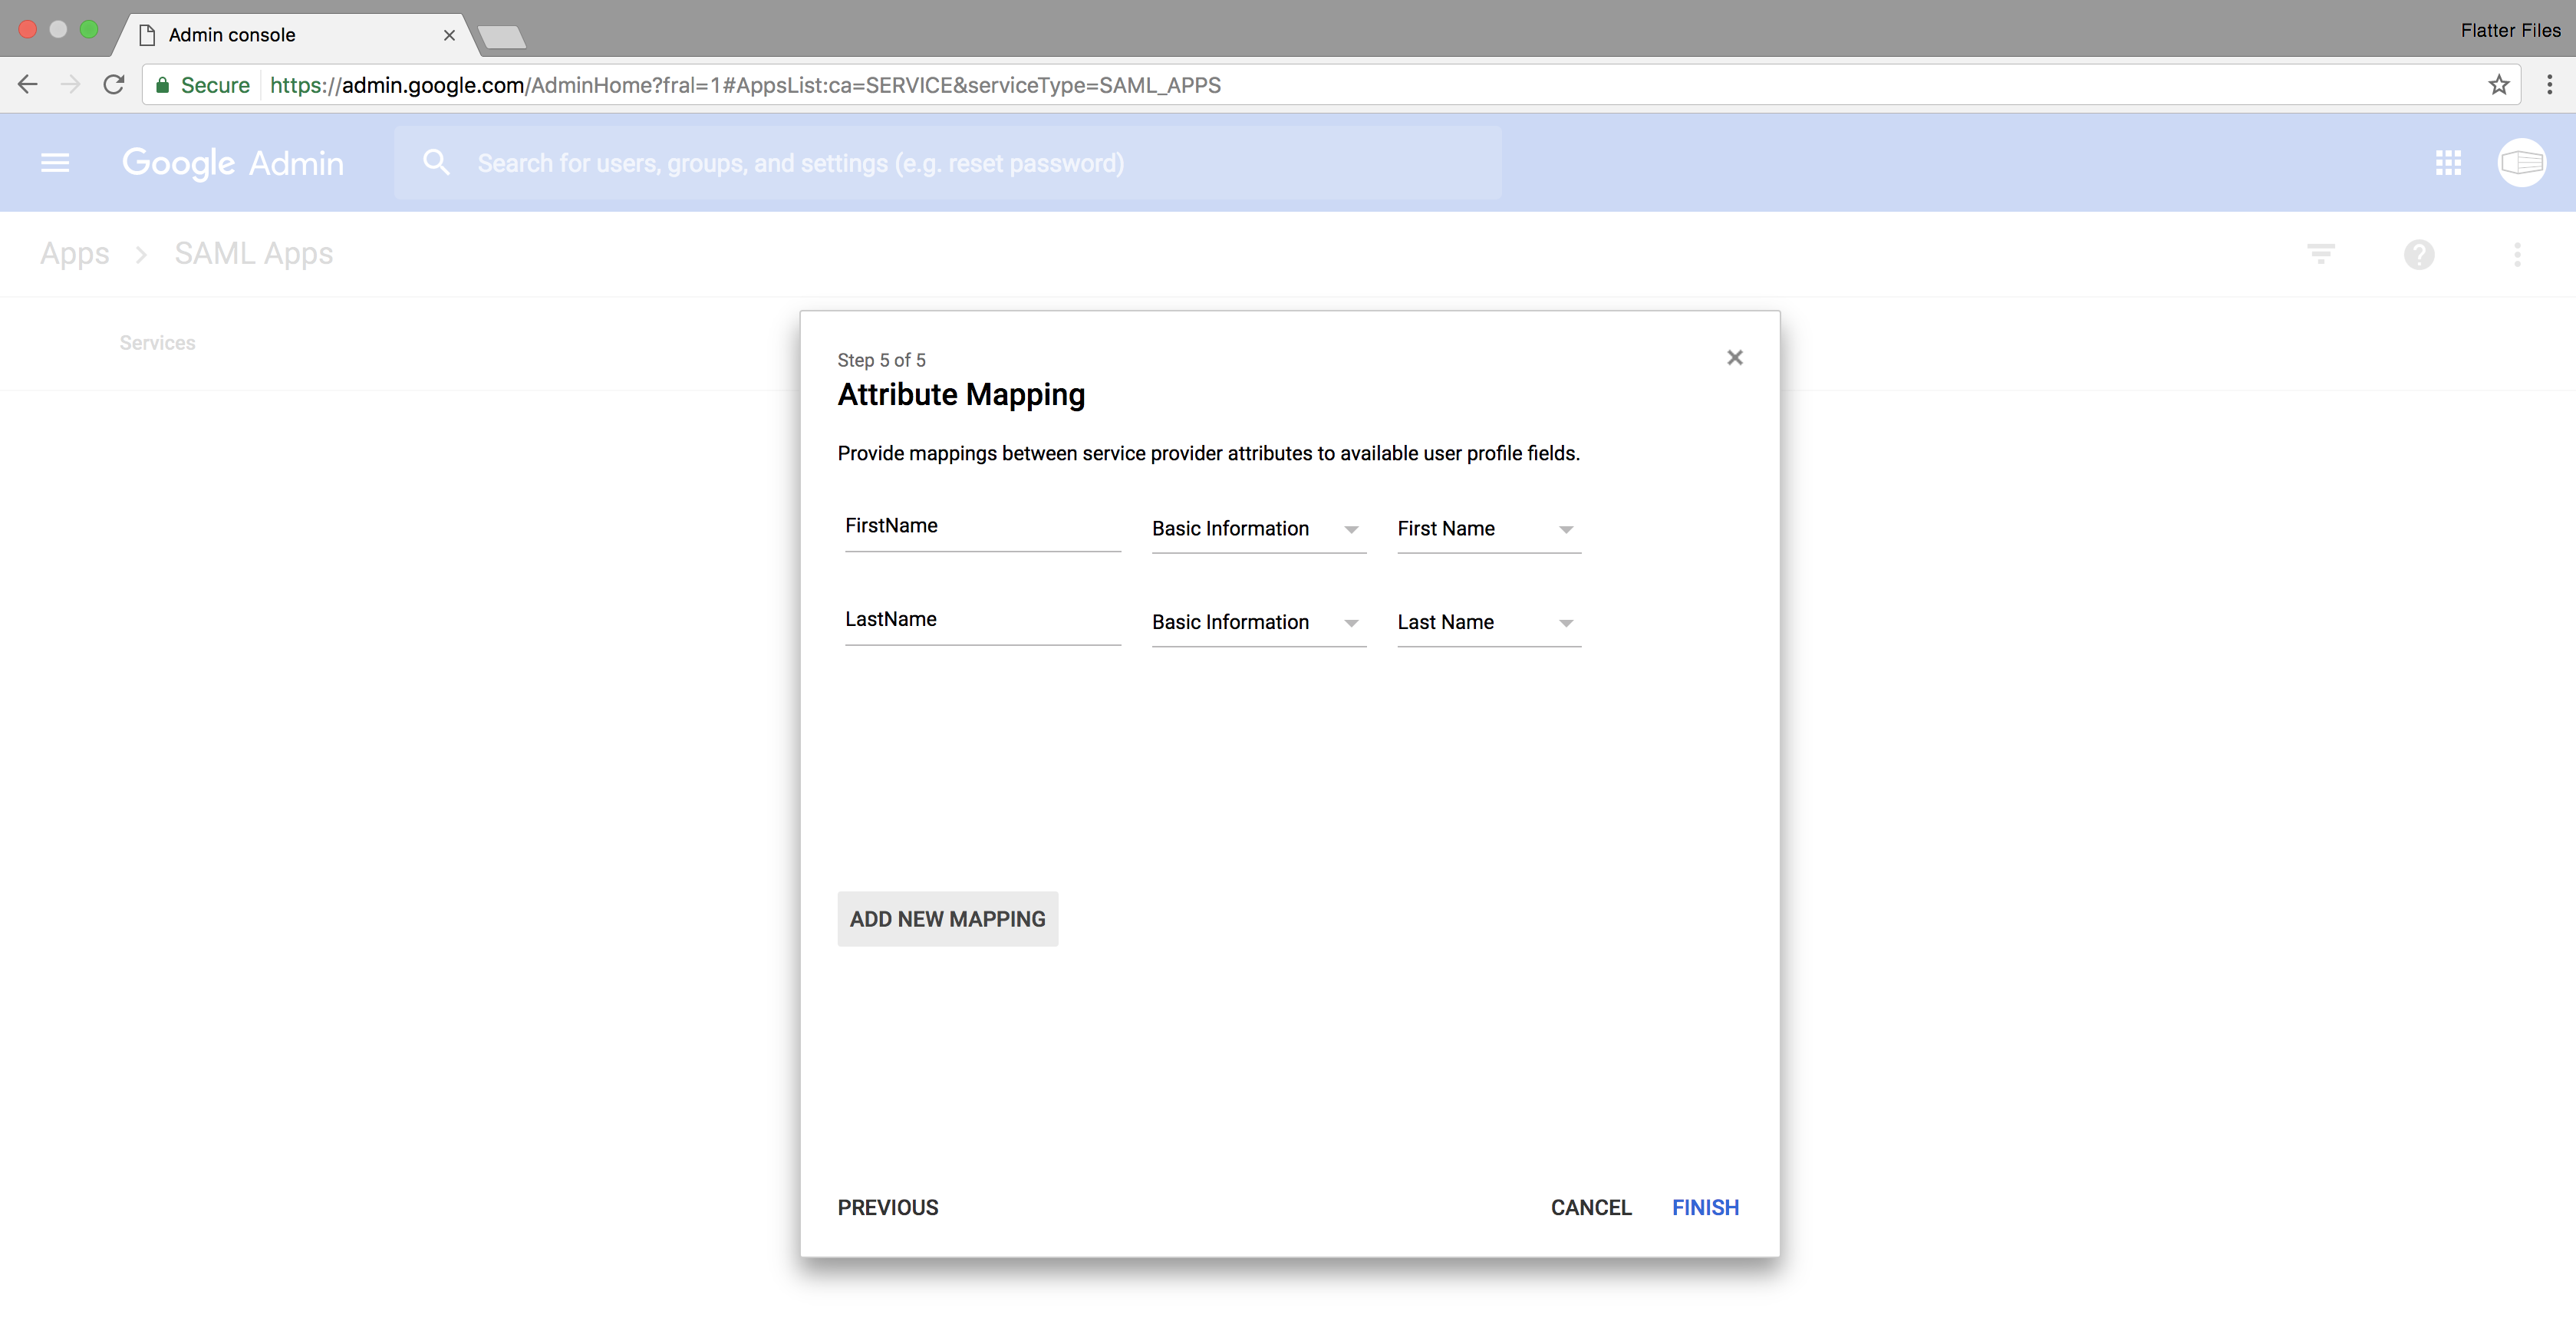Click the FINISH button to complete setup
Screen dimensions: 2576x1321
(x=1705, y=1207)
